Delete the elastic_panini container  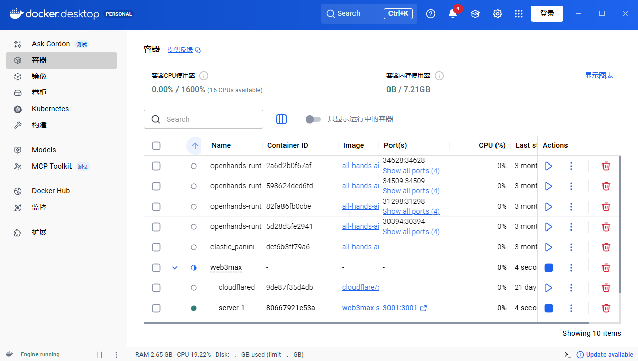[x=606, y=247]
